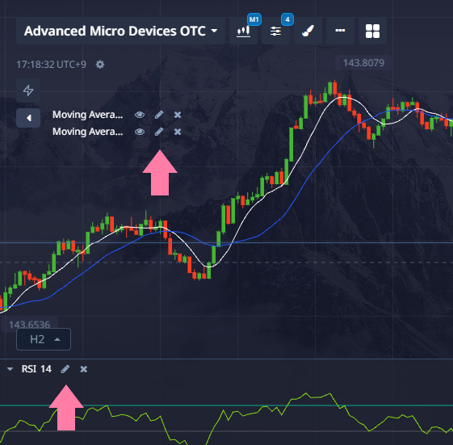Open the multi-chart grid layout icon

pyautogui.click(x=372, y=31)
